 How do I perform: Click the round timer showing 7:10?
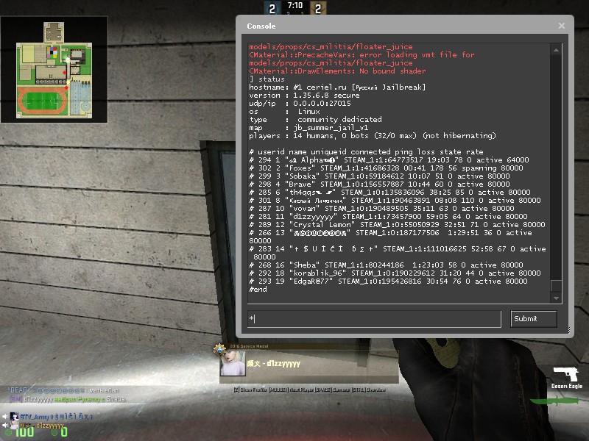pos(294,5)
